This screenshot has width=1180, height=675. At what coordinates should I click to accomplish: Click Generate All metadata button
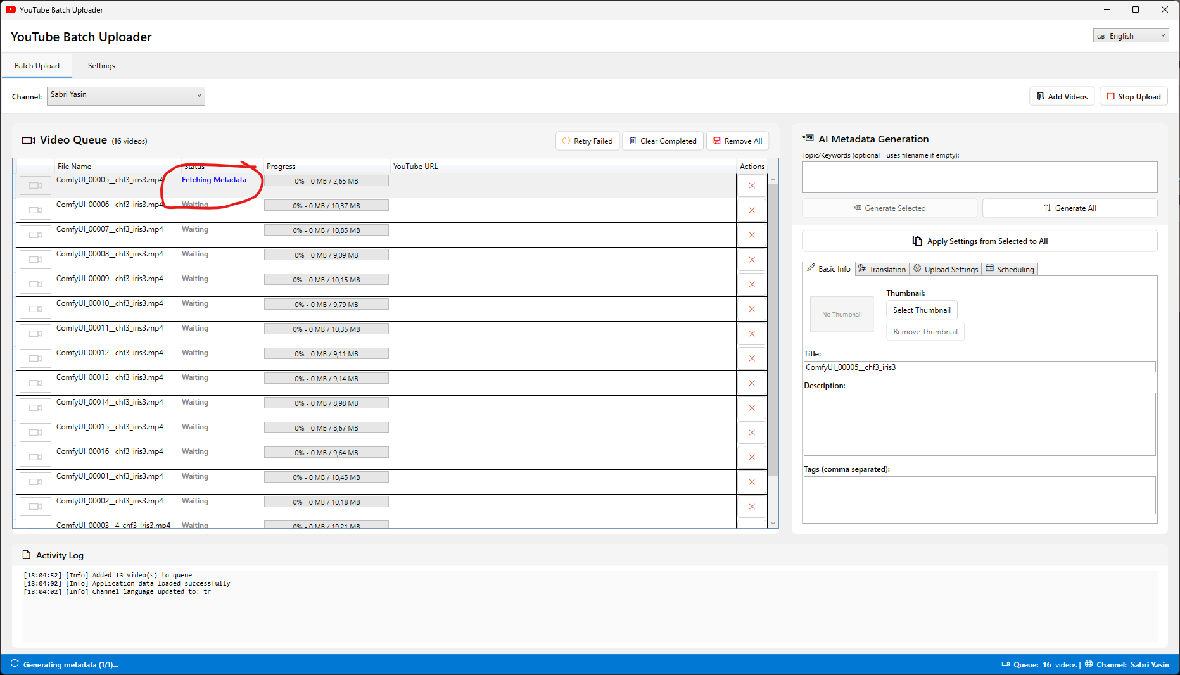pyautogui.click(x=1069, y=208)
